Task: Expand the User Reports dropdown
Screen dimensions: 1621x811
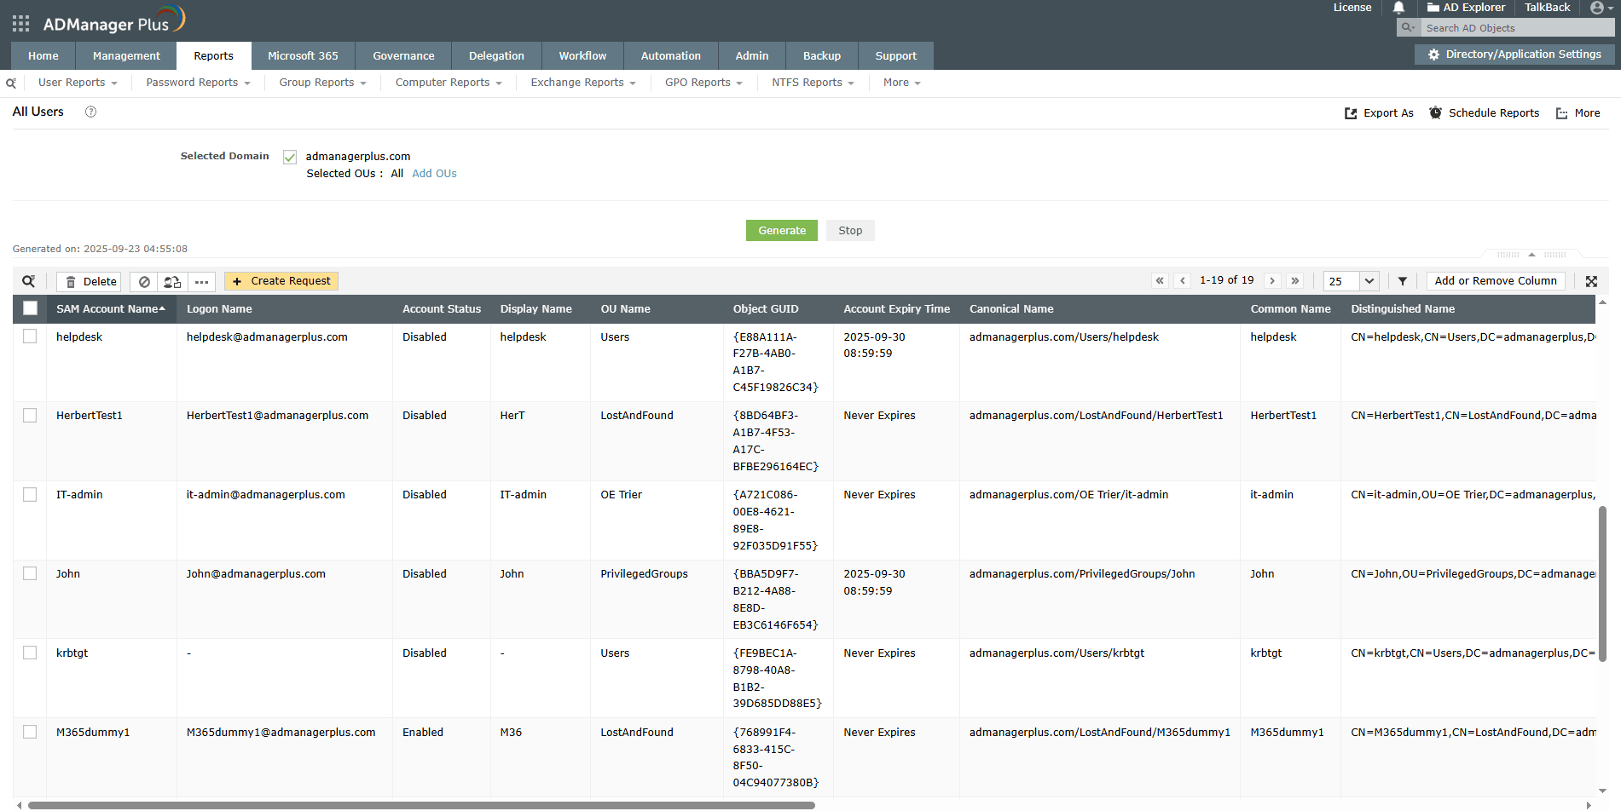Action: [x=78, y=83]
